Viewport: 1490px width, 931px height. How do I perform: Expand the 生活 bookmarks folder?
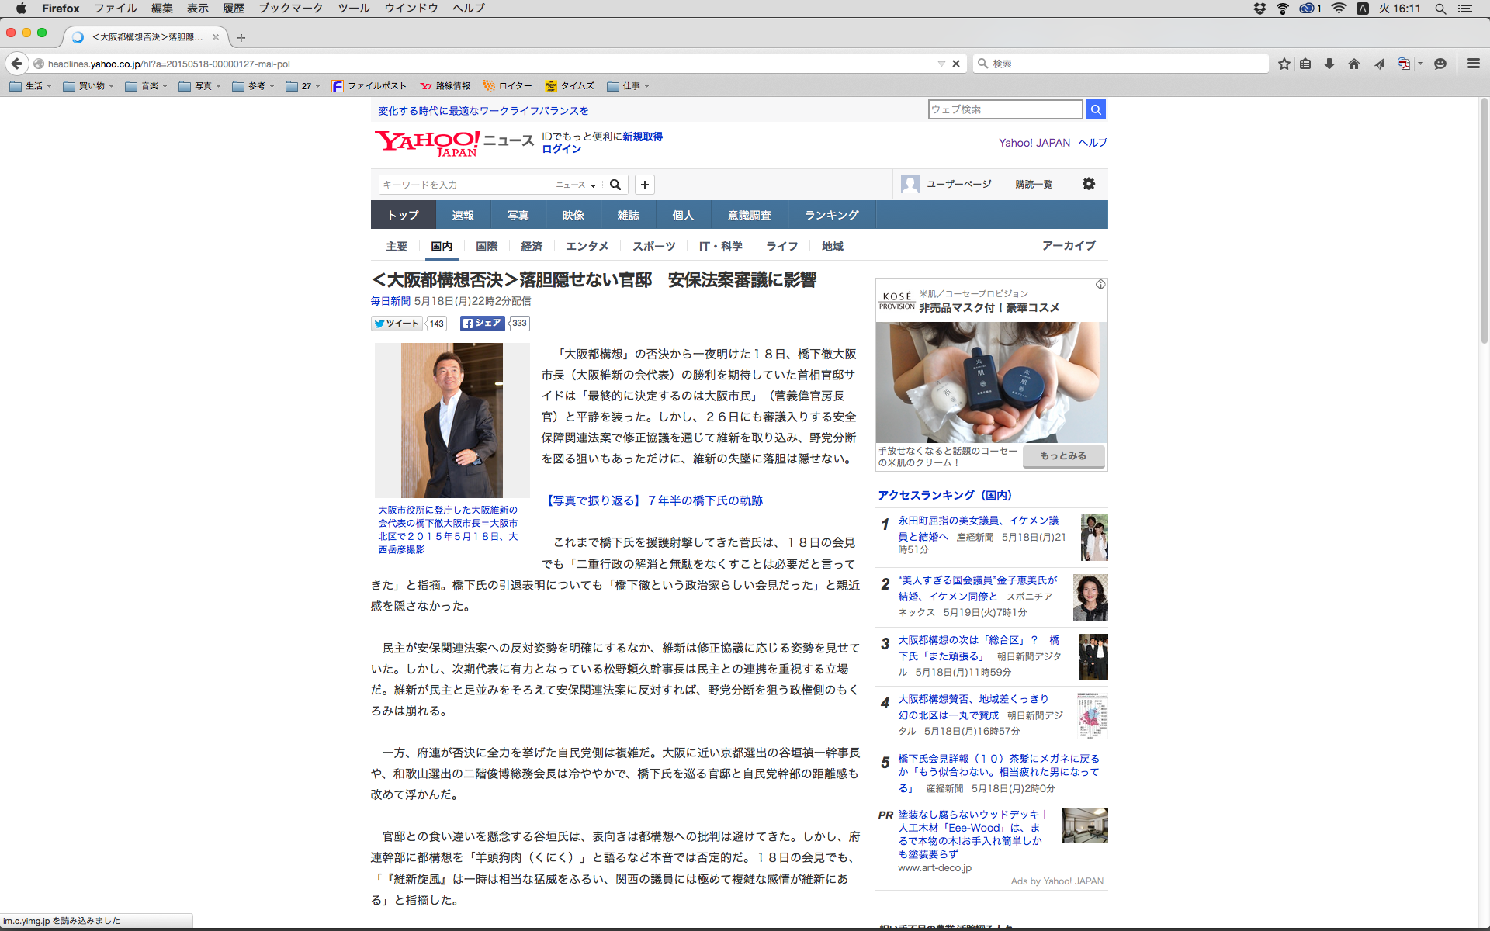click(31, 86)
